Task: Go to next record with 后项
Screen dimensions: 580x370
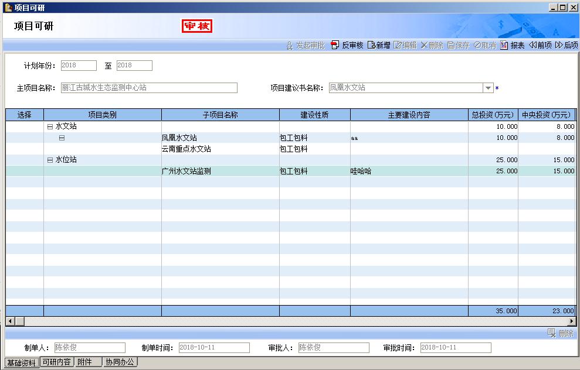Action: pos(559,45)
